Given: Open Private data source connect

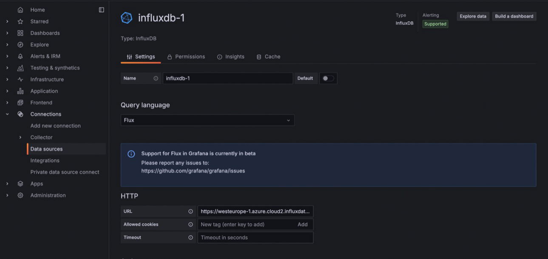Looking at the screenshot, I should 65,172.
